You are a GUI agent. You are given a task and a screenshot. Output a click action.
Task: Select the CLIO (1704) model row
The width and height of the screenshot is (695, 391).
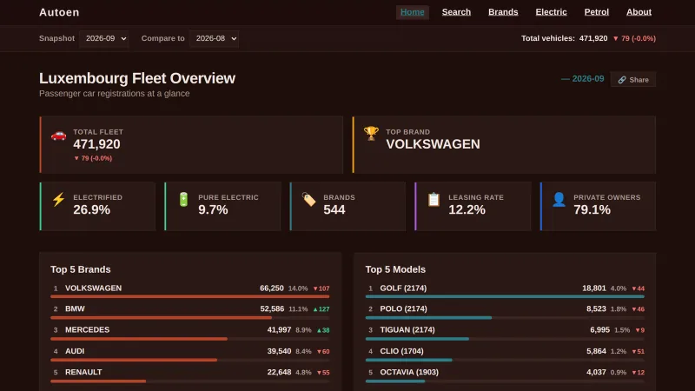coord(505,355)
